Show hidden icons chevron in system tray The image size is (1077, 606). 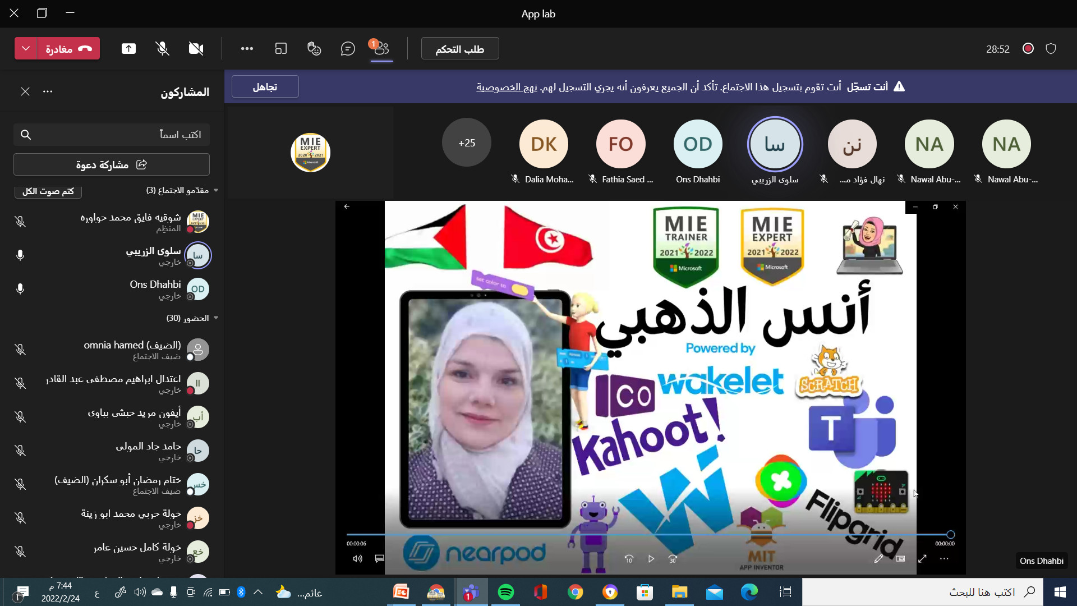tap(258, 592)
